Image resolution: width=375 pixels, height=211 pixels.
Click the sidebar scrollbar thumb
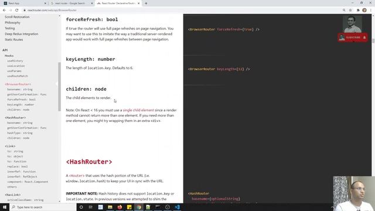click(x=59, y=87)
